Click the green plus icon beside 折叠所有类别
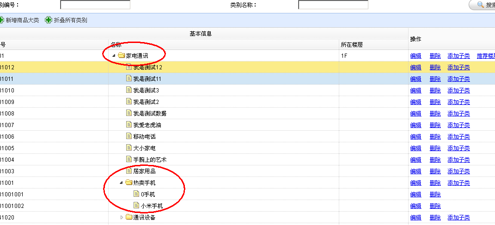Image resolution: width=495 pixels, height=225 pixels. pyautogui.click(x=48, y=20)
